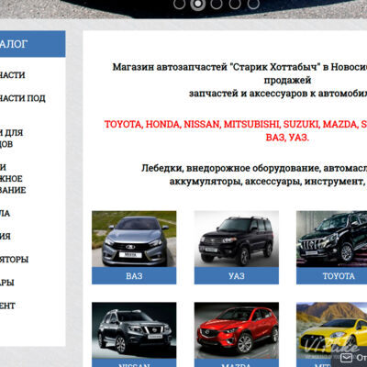367x367 pixels.
Task: Click the envelope message icon
Action: pyautogui.click(x=346, y=357)
